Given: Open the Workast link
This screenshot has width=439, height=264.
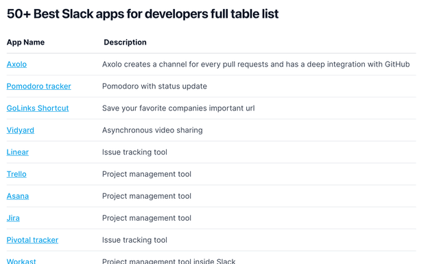Looking at the screenshot, I should (x=21, y=261).
